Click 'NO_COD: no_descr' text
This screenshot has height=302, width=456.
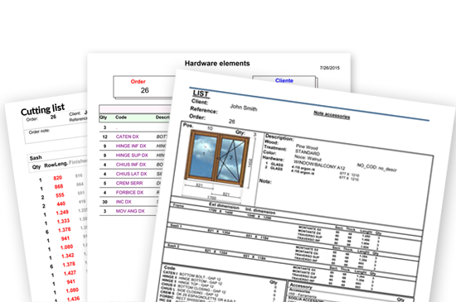[x=377, y=167]
